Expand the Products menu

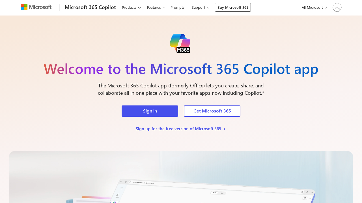click(129, 7)
